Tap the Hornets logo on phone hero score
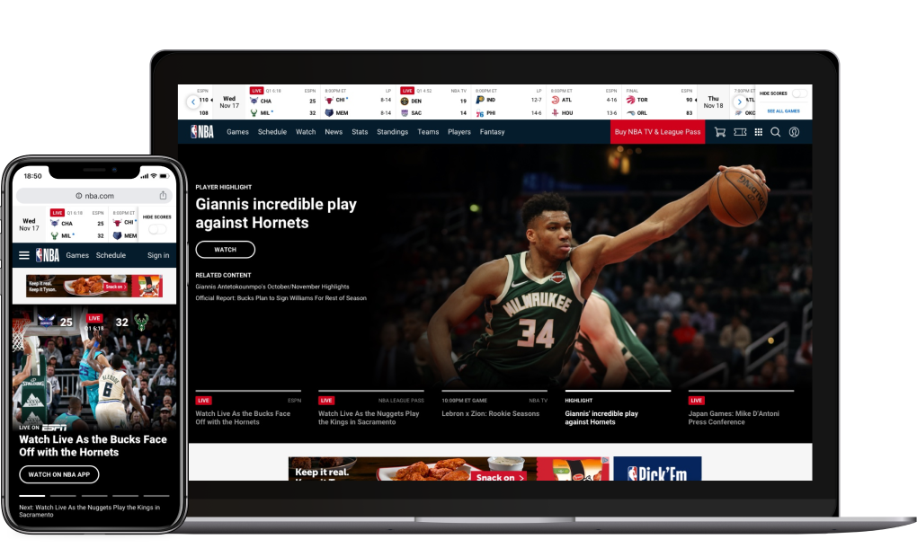This screenshot has height=548, width=917. 47,322
